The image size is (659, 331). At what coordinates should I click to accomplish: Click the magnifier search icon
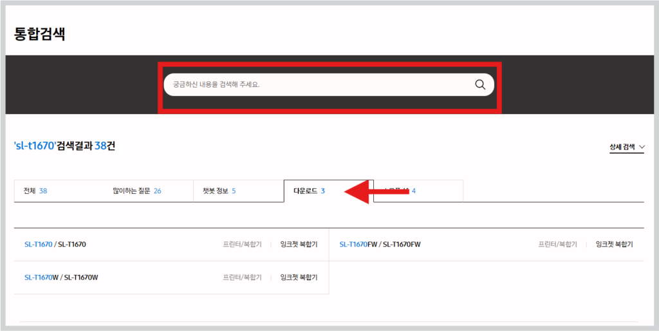coord(480,84)
